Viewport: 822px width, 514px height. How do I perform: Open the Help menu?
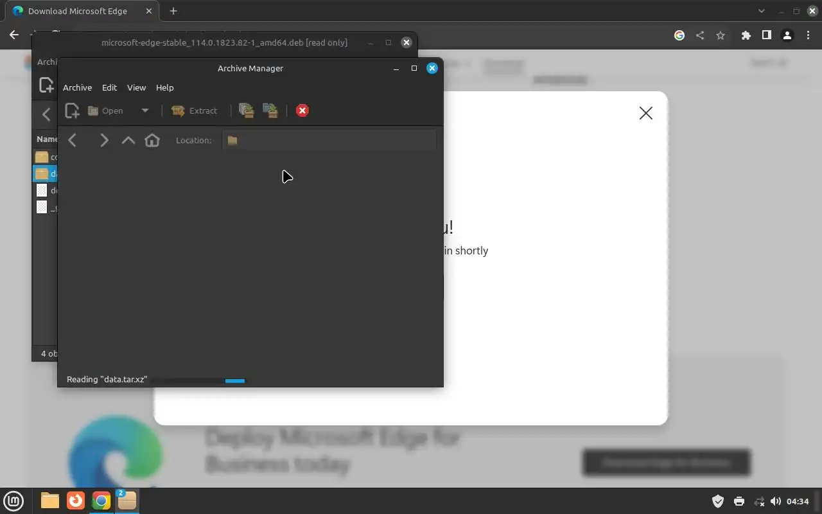(x=165, y=87)
